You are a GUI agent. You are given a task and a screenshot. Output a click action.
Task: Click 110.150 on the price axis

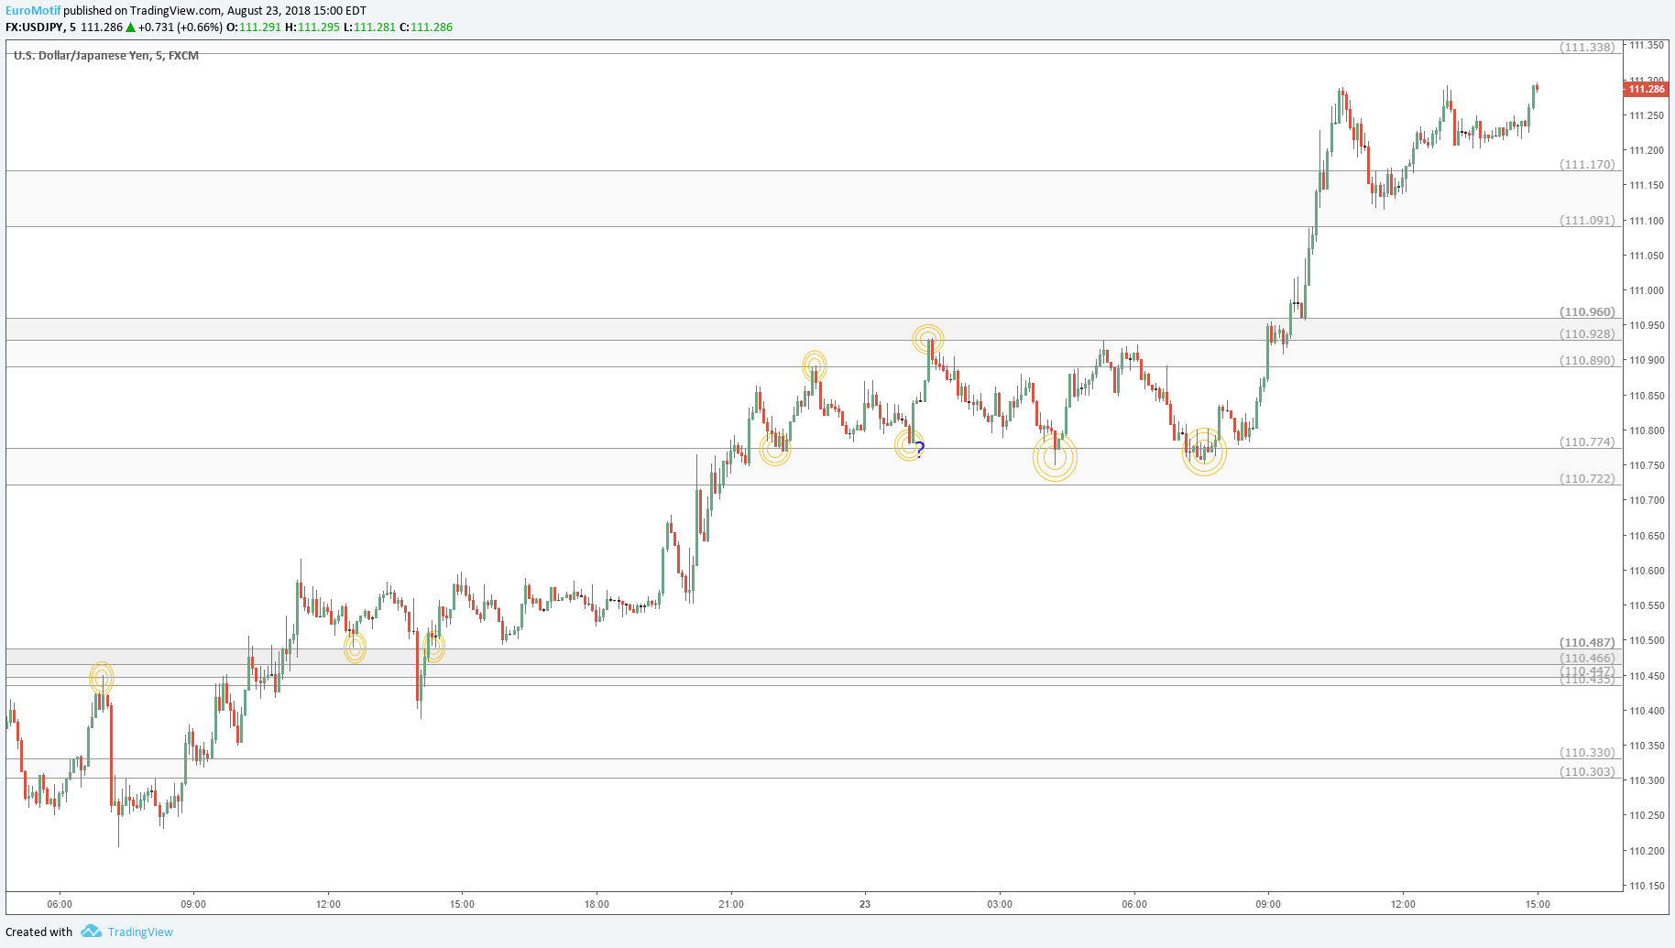[x=1647, y=886]
